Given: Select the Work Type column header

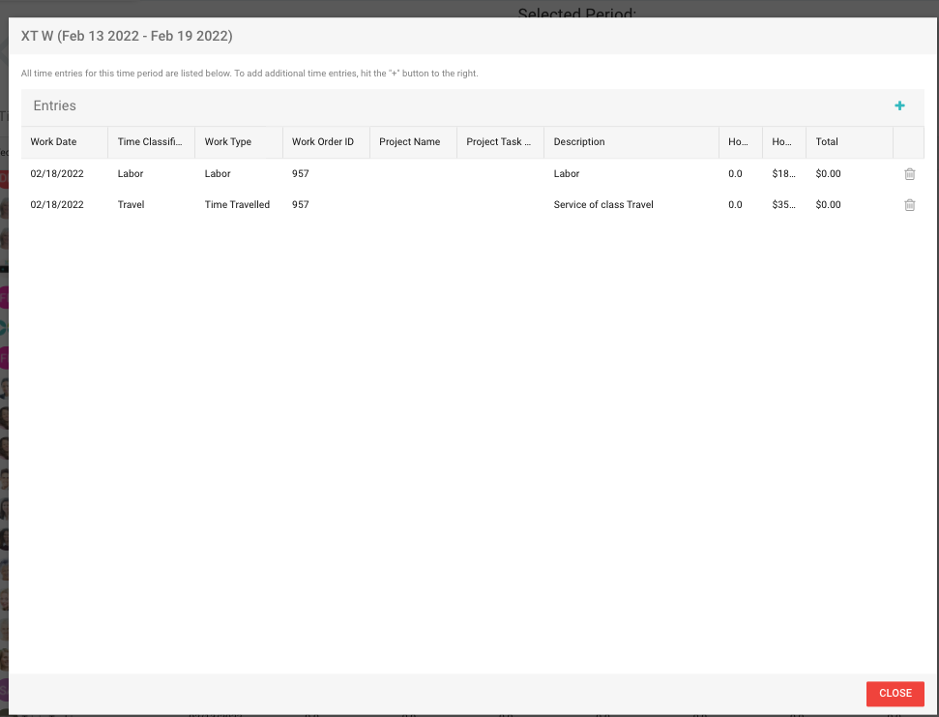Looking at the screenshot, I should pyautogui.click(x=228, y=142).
